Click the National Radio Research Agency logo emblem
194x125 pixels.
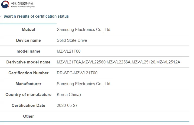coord(5,4)
